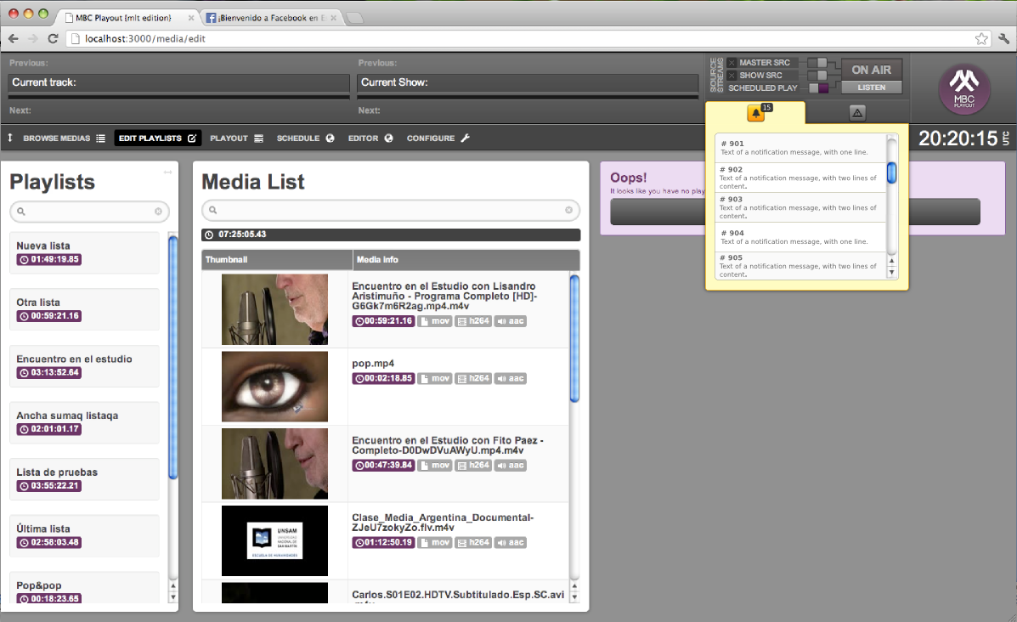Click the clock icon in the total duration bar
Image resolution: width=1017 pixels, height=622 pixels.
click(x=209, y=235)
